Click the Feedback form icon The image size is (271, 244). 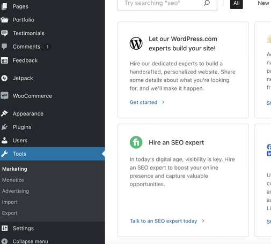click(x=4, y=60)
